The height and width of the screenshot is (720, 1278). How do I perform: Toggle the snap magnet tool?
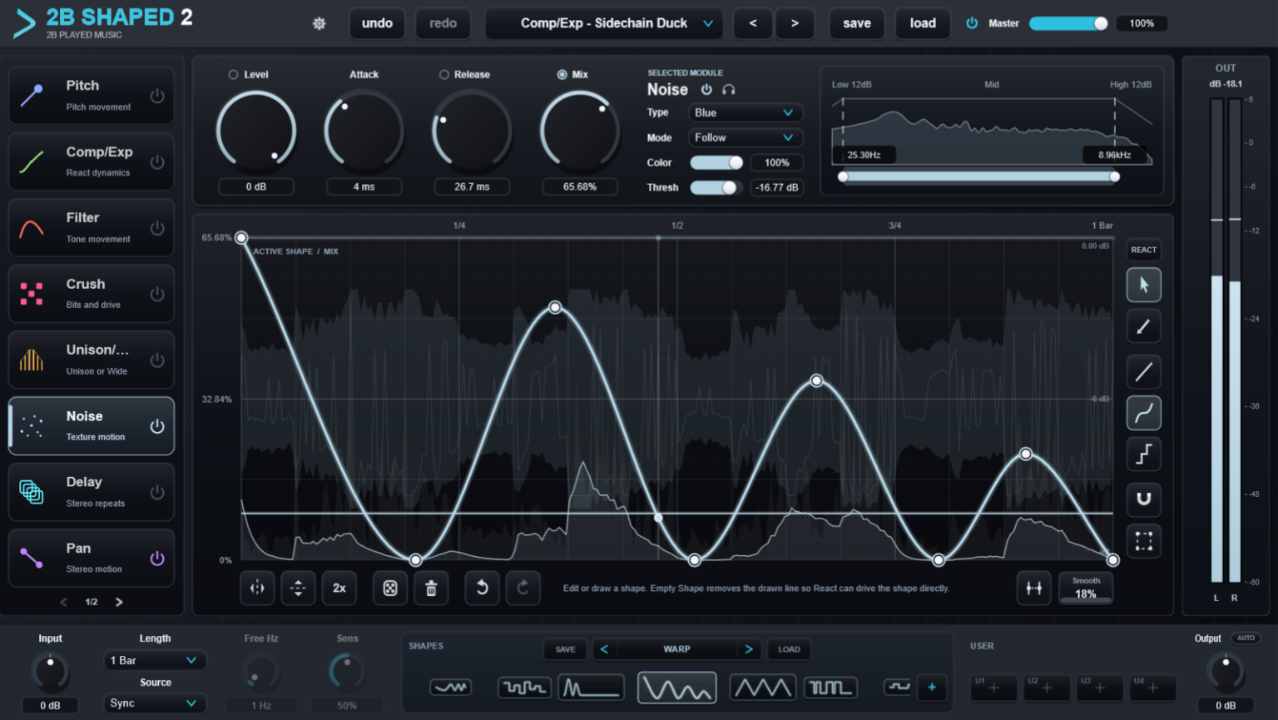click(x=1144, y=499)
